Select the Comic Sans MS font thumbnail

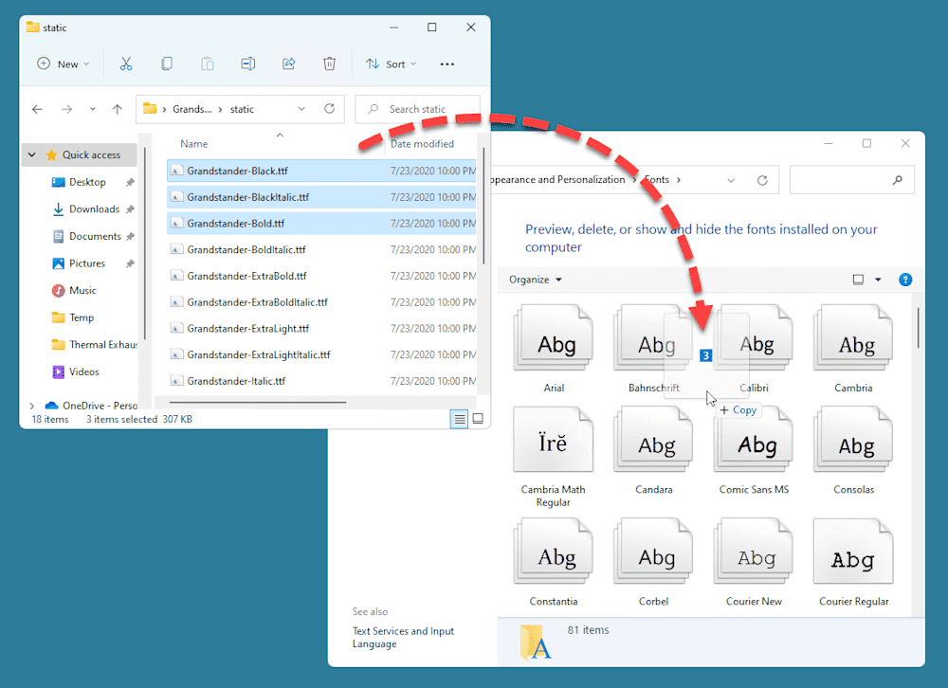tap(753, 445)
